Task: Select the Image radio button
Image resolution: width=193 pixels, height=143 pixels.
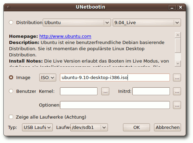Action: tap(11, 77)
